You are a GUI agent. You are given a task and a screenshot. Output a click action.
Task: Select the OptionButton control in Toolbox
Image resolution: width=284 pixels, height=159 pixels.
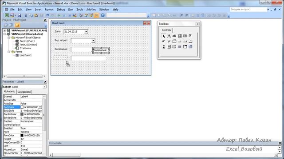coord(164,41)
